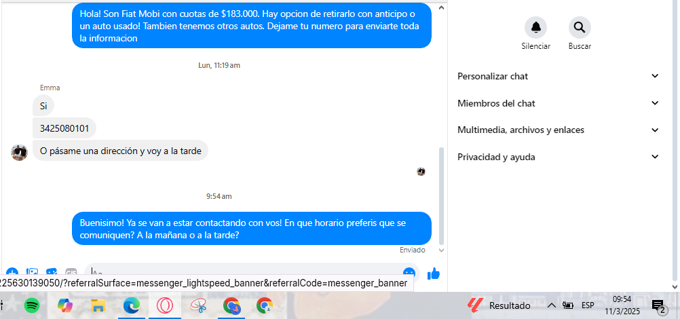Click the phone number message 3425080101
The height and width of the screenshot is (319, 680).
pyautogui.click(x=64, y=128)
